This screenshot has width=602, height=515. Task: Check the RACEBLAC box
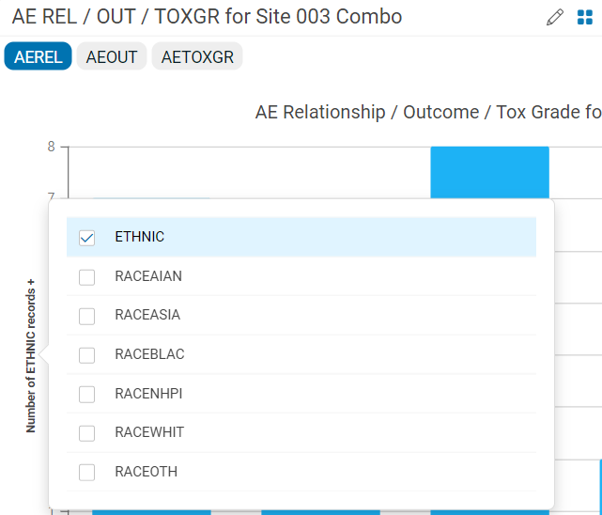pyautogui.click(x=86, y=355)
